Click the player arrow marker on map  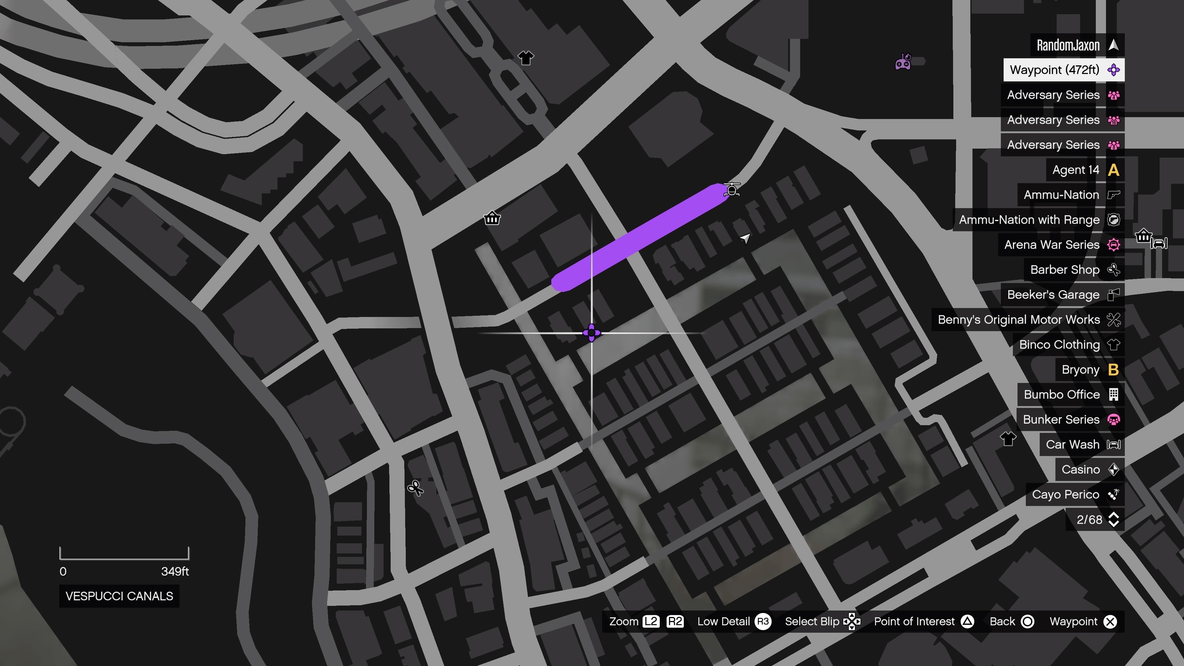745,238
